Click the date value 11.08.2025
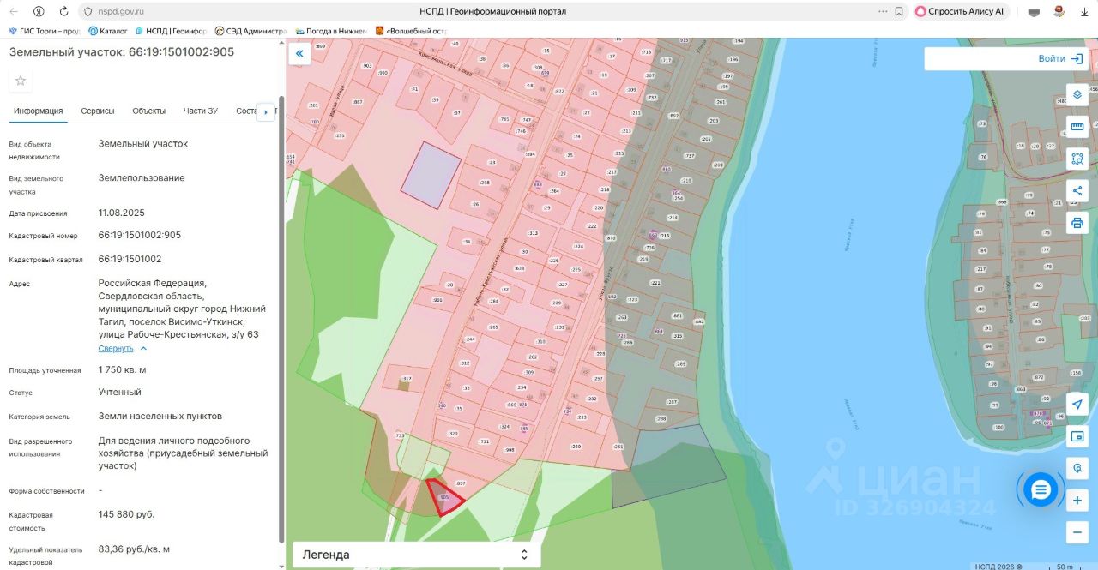 click(x=121, y=213)
